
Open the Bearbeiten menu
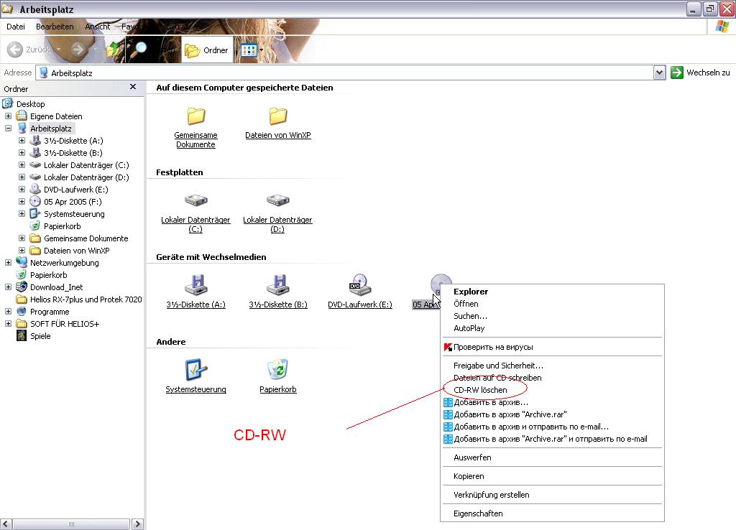55,27
